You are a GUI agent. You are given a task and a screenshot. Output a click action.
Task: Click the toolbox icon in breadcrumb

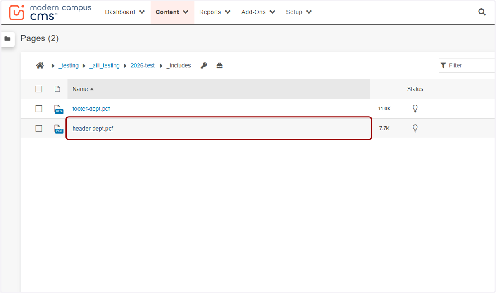(x=219, y=65)
